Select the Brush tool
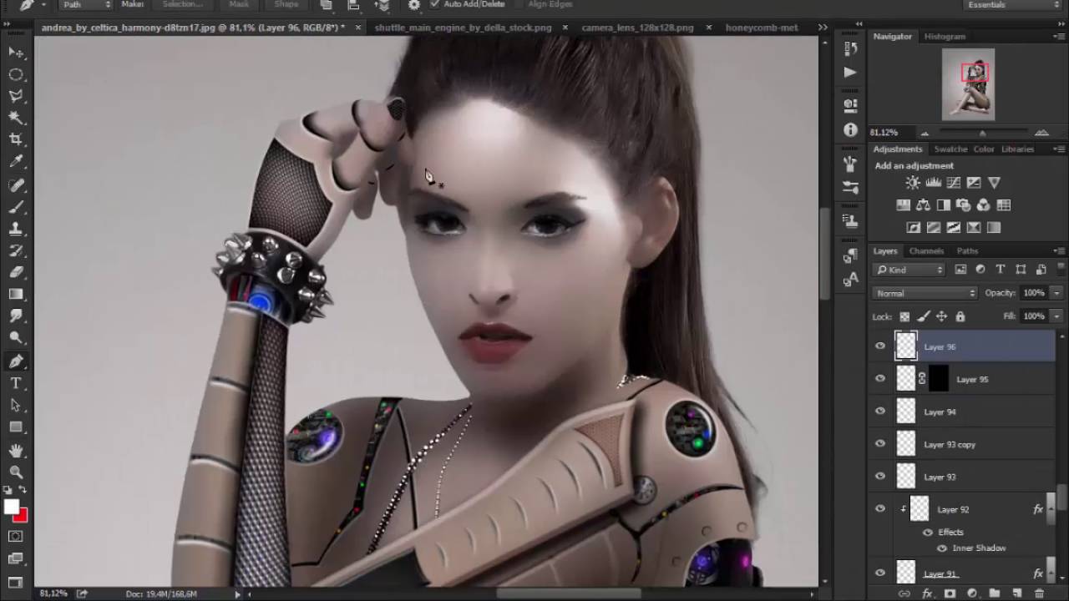 coord(16,206)
